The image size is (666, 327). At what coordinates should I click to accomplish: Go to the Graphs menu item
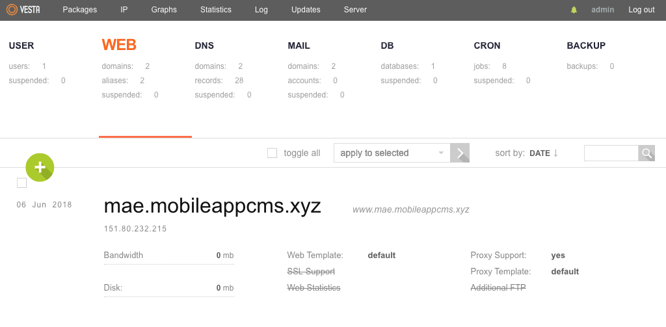tap(164, 10)
